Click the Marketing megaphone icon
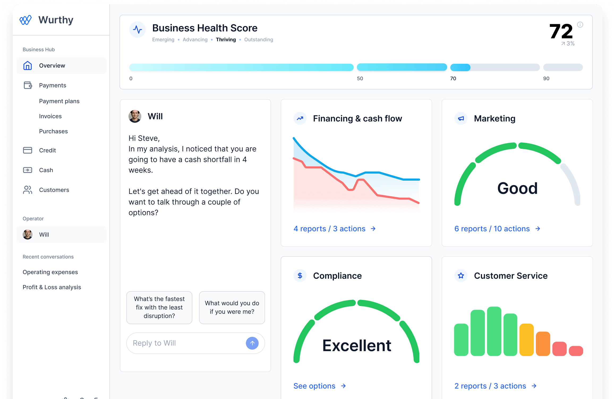The image size is (615, 399). coord(461,118)
